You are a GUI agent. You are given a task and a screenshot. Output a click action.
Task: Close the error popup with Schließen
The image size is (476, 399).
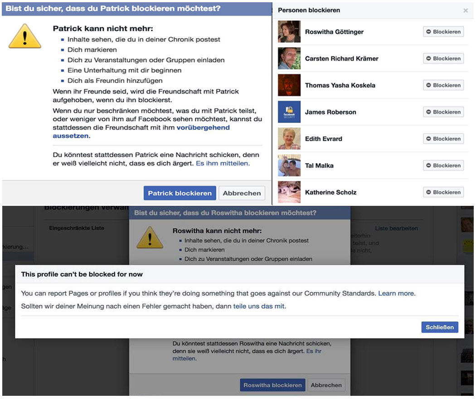click(440, 327)
